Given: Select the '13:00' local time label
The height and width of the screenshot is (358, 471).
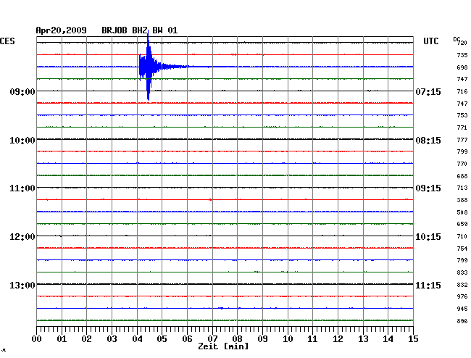Looking at the screenshot, I should pyautogui.click(x=22, y=285).
